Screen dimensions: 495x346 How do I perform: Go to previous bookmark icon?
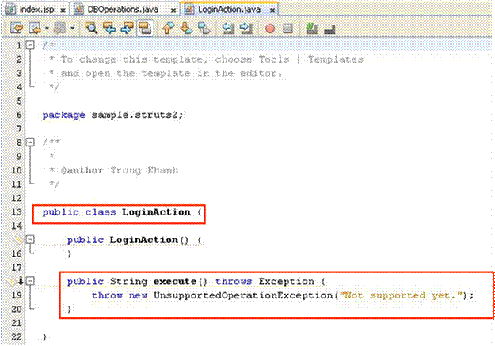168,29
